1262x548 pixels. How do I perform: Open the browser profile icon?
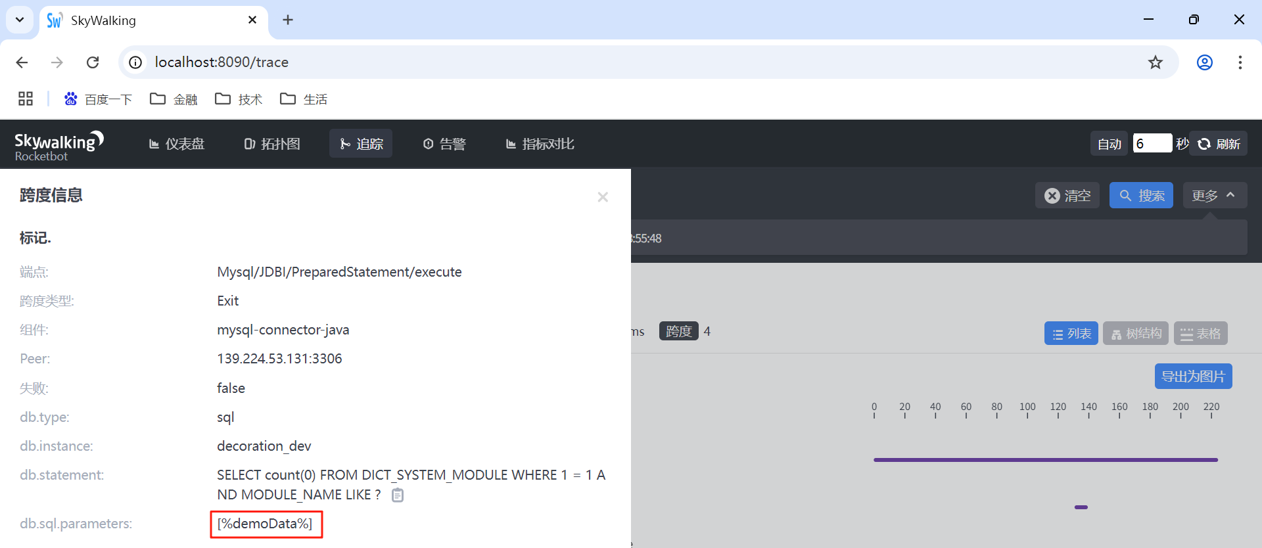point(1205,62)
